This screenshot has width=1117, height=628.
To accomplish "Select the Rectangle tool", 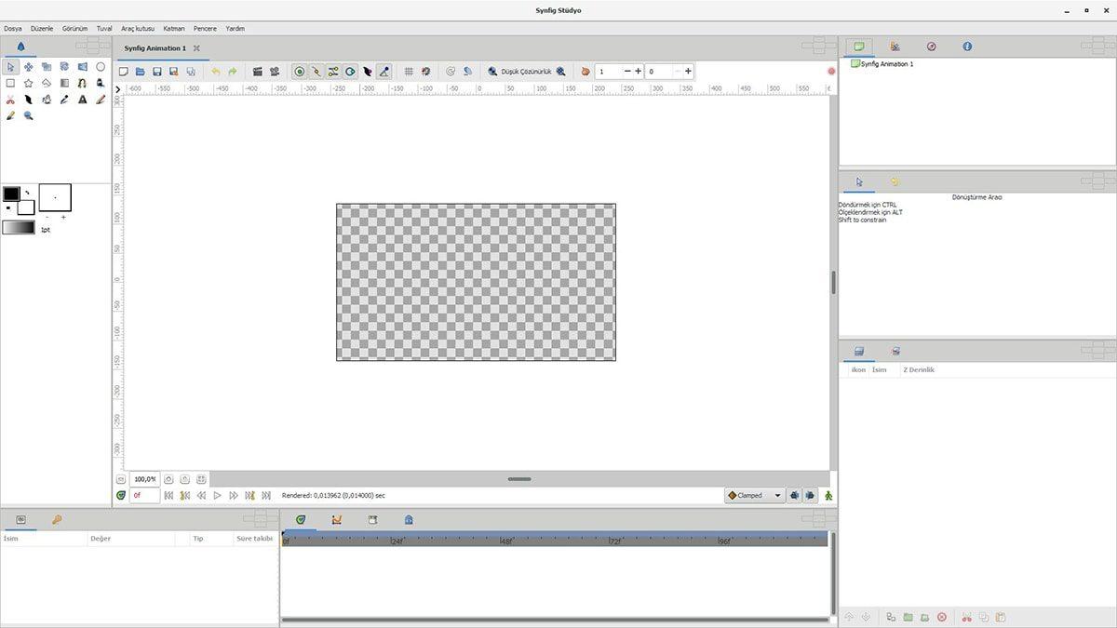I will click(11, 83).
